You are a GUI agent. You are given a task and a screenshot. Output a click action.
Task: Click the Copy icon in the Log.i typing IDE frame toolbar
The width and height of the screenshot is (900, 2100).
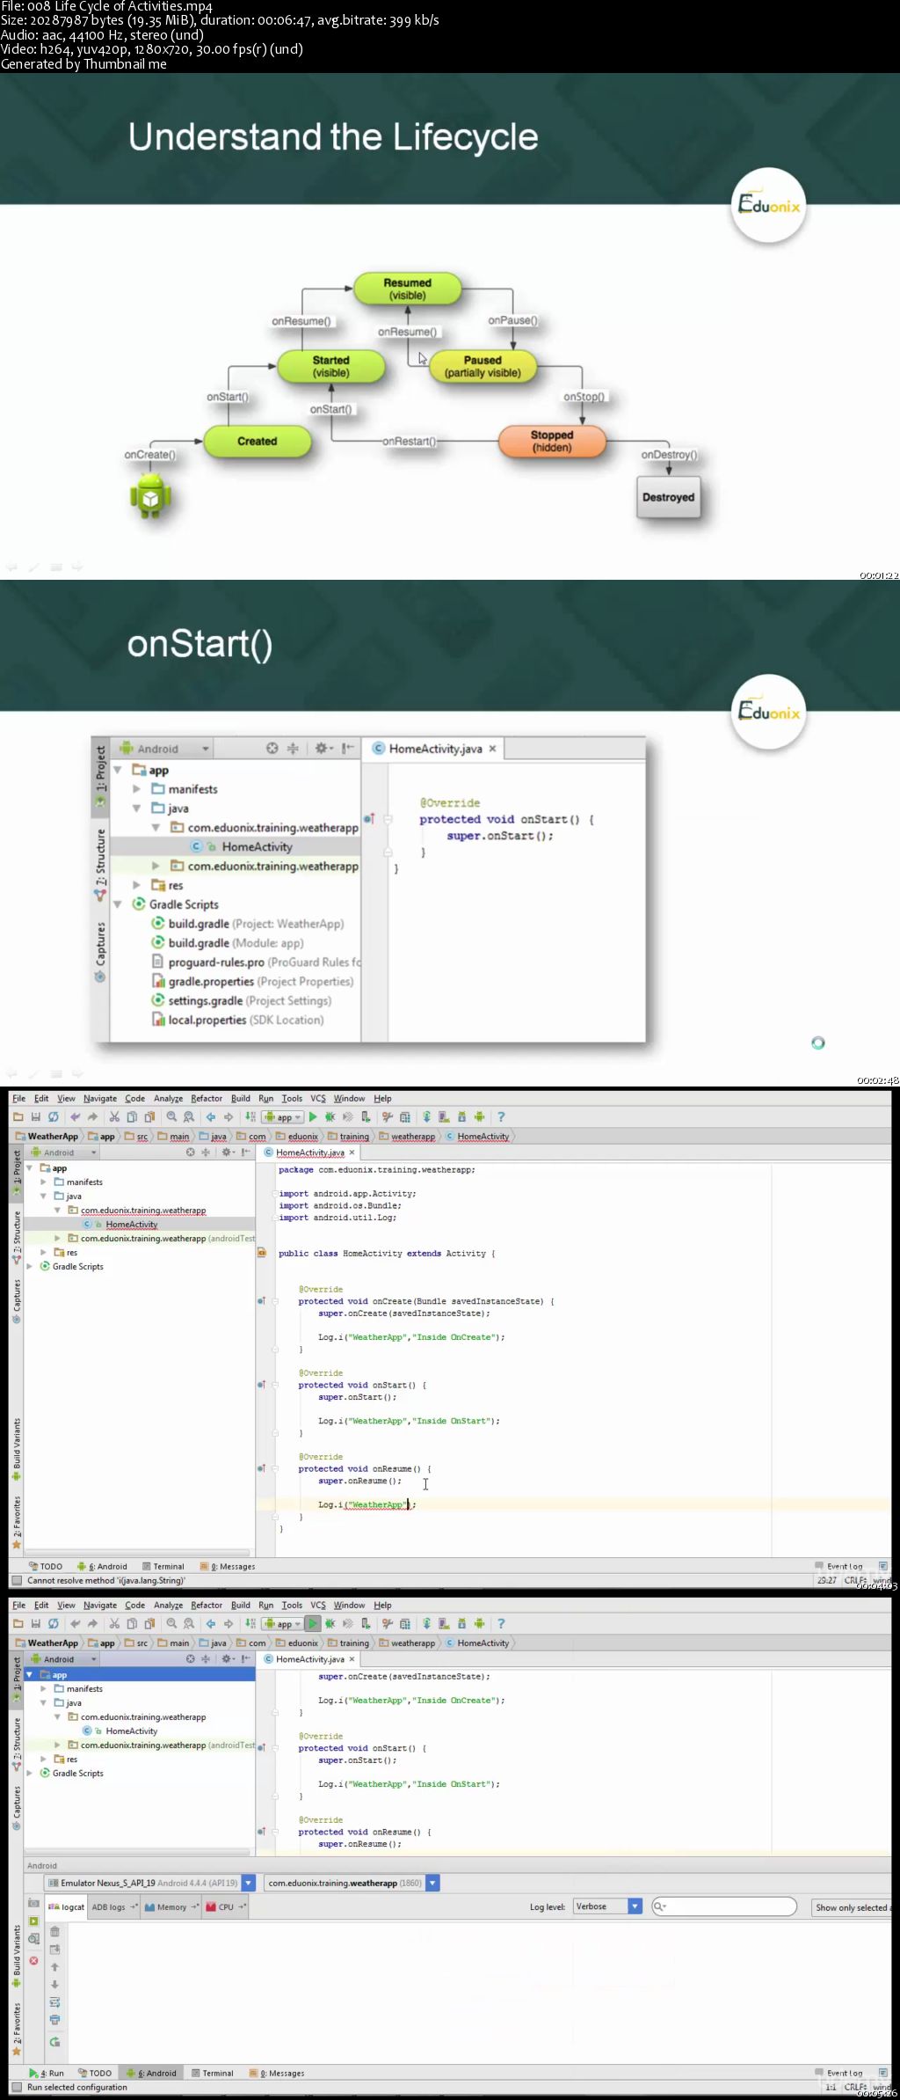click(132, 1117)
